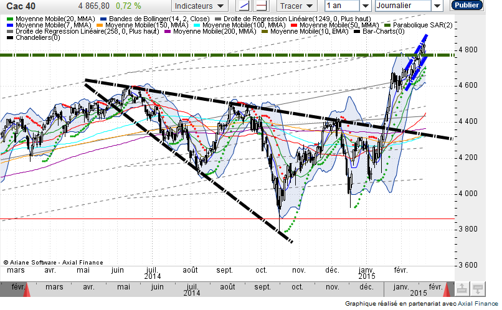502x310 pixels.
Task: Click the Moyenne Mobile(150, MMA) orange swatch
Action: [100, 26]
